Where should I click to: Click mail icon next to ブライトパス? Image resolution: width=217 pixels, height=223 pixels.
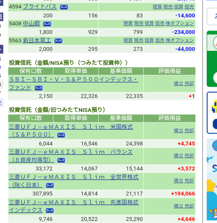pyautogui.click(x=64, y=7)
